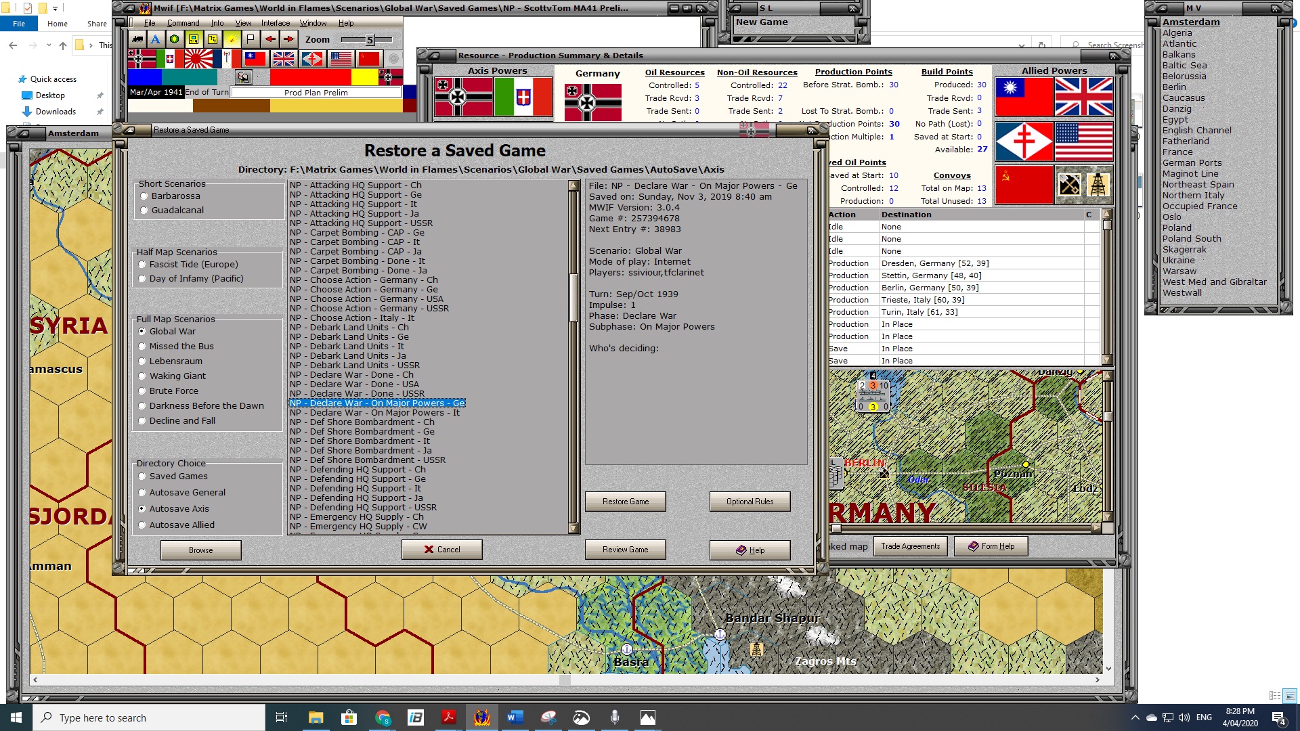Click the red right arrow toolbar icon
This screenshot has width=1300, height=731.
[288, 39]
